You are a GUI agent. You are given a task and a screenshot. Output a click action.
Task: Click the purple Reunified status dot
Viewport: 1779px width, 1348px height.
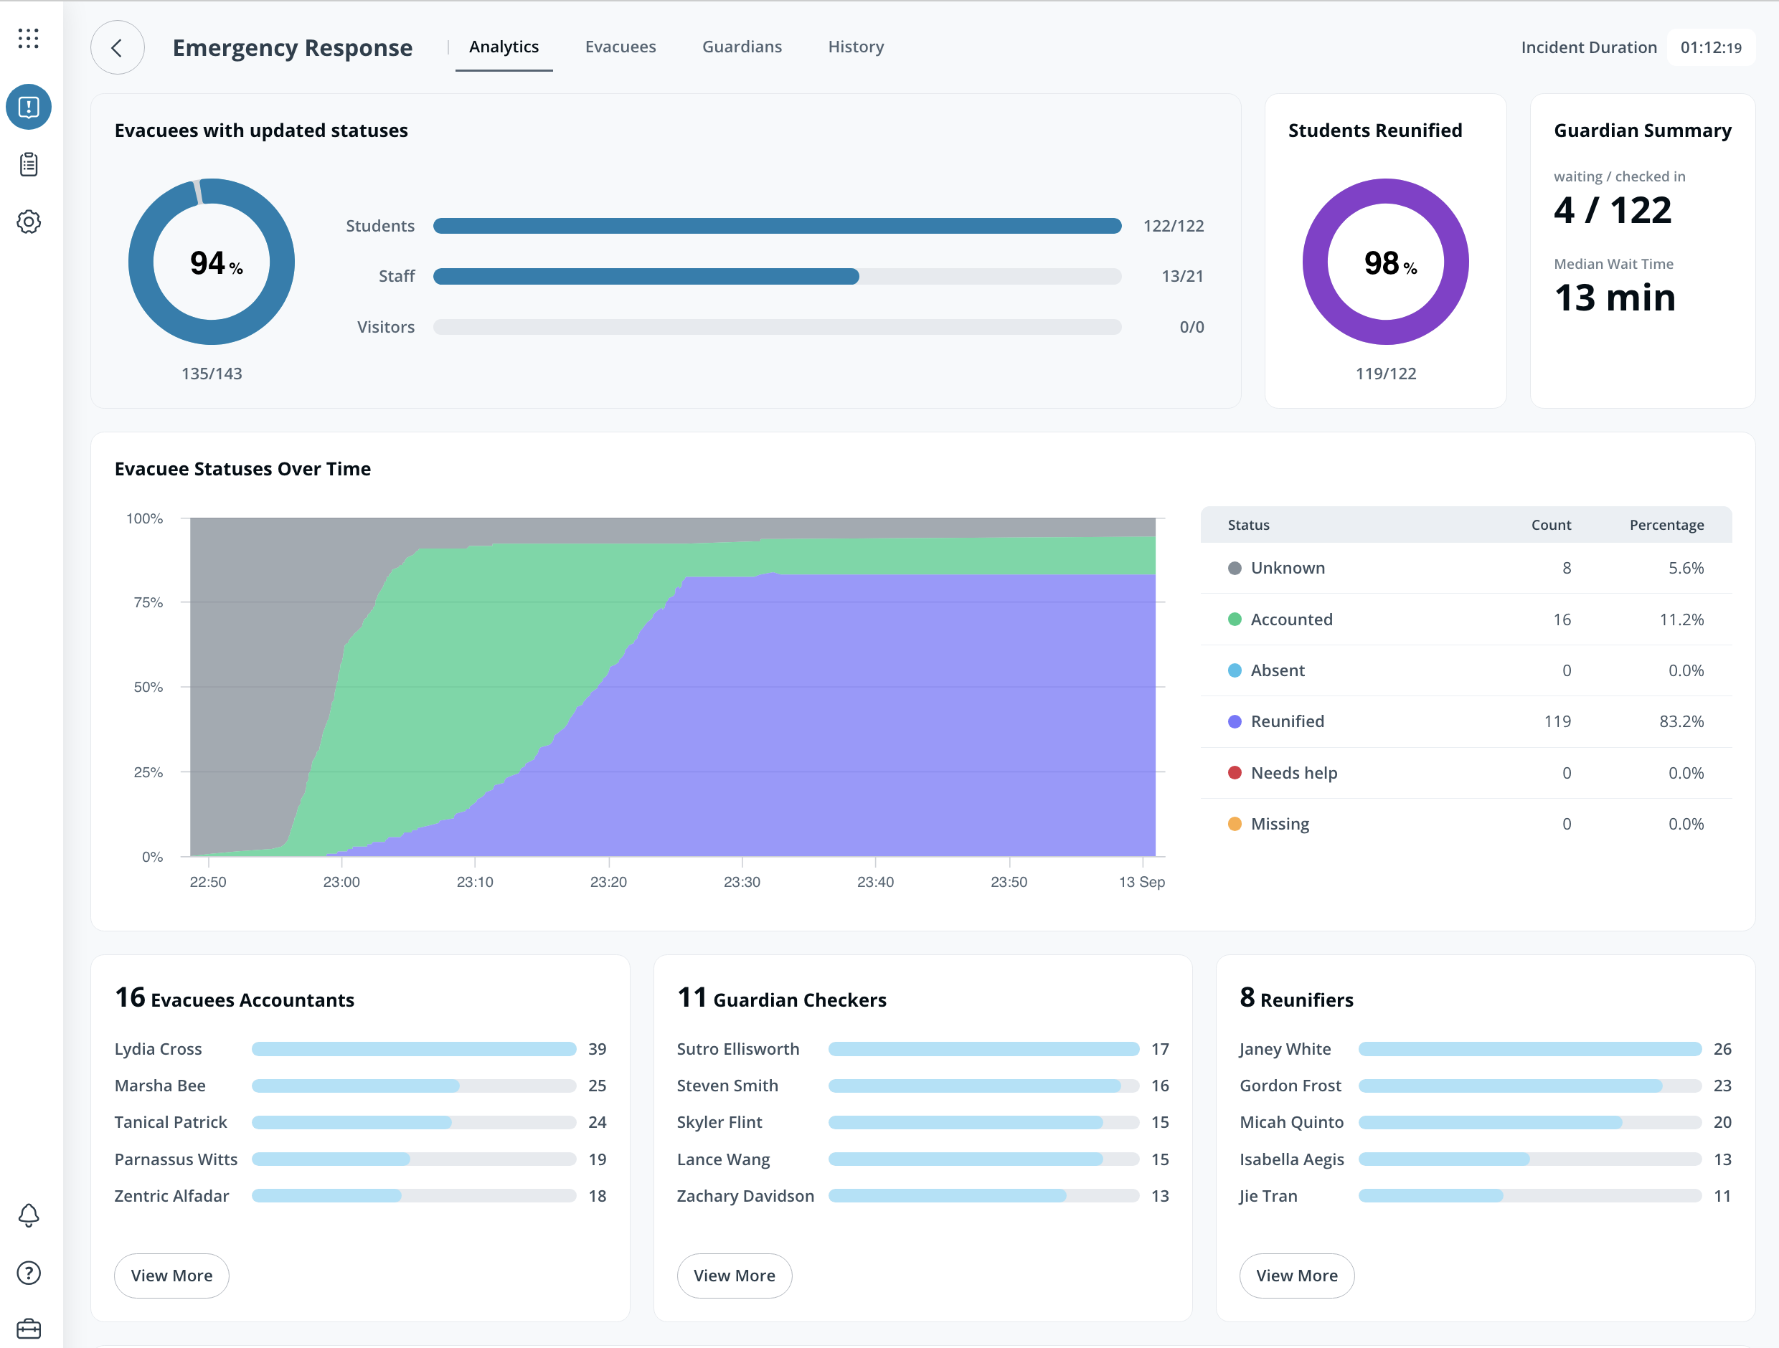click(x=1235, y=722)
